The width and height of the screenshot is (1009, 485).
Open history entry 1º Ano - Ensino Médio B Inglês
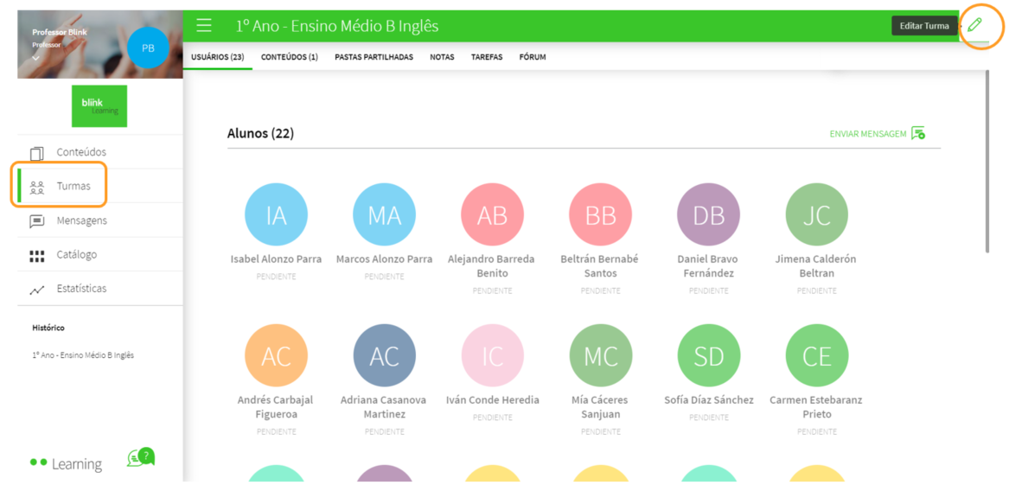pos(83,355)
